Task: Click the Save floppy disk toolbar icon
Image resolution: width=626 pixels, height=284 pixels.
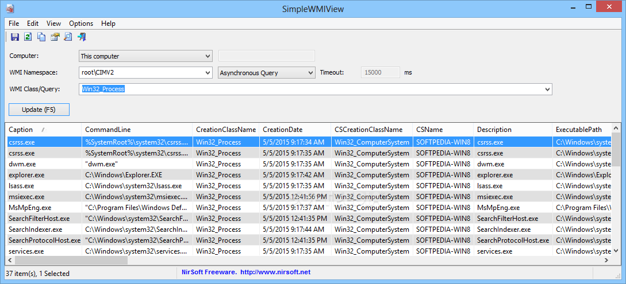Action: point(15,37)
